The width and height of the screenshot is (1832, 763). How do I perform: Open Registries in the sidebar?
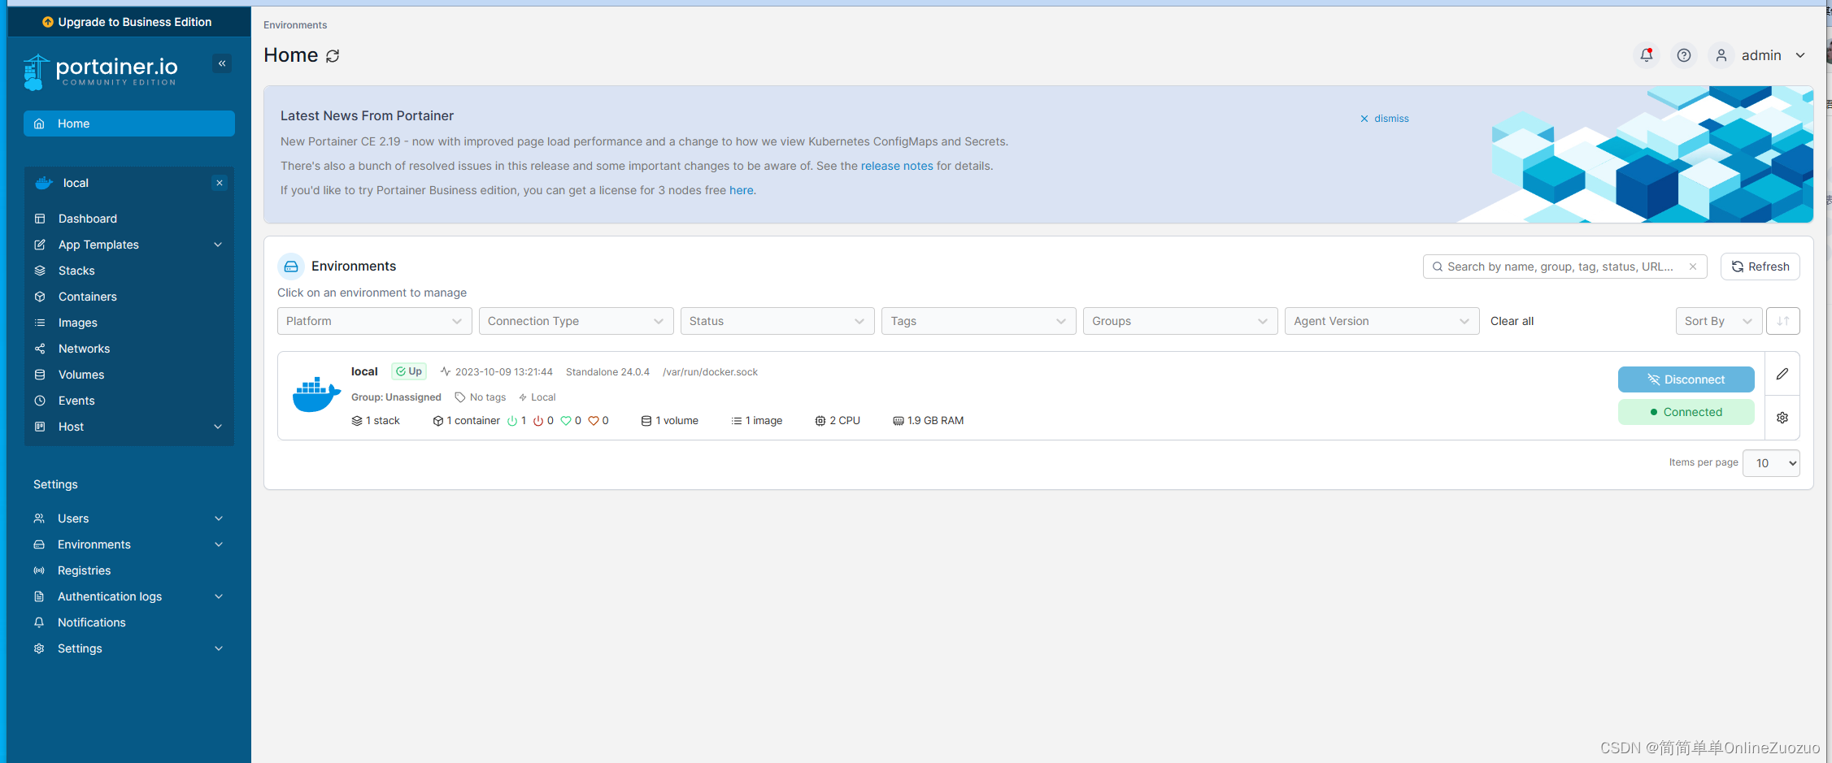(x=129, y=570)
